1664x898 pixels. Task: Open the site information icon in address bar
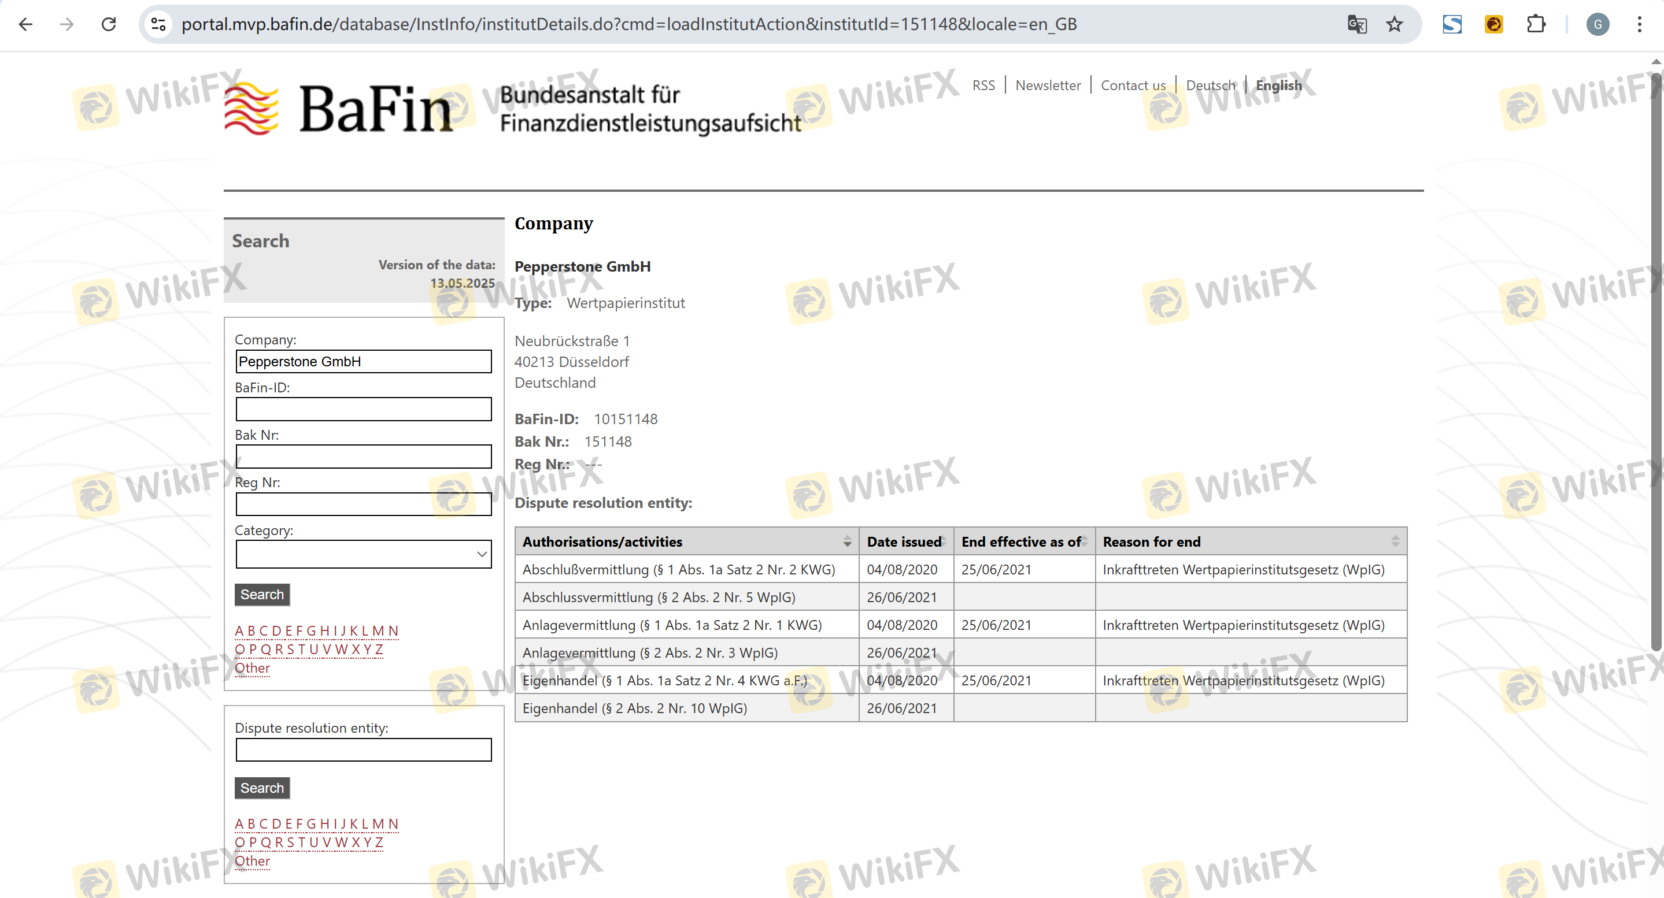(x=158, y=24)
